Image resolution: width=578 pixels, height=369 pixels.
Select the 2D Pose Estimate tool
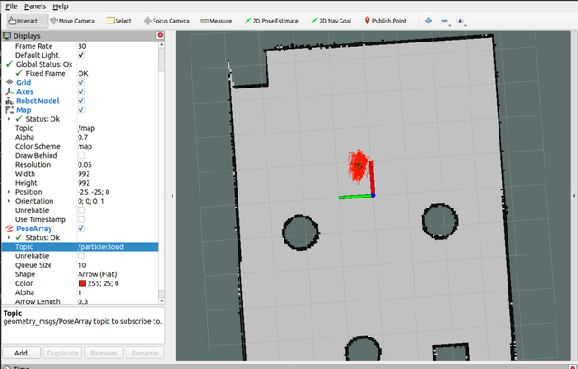point(273,21)
